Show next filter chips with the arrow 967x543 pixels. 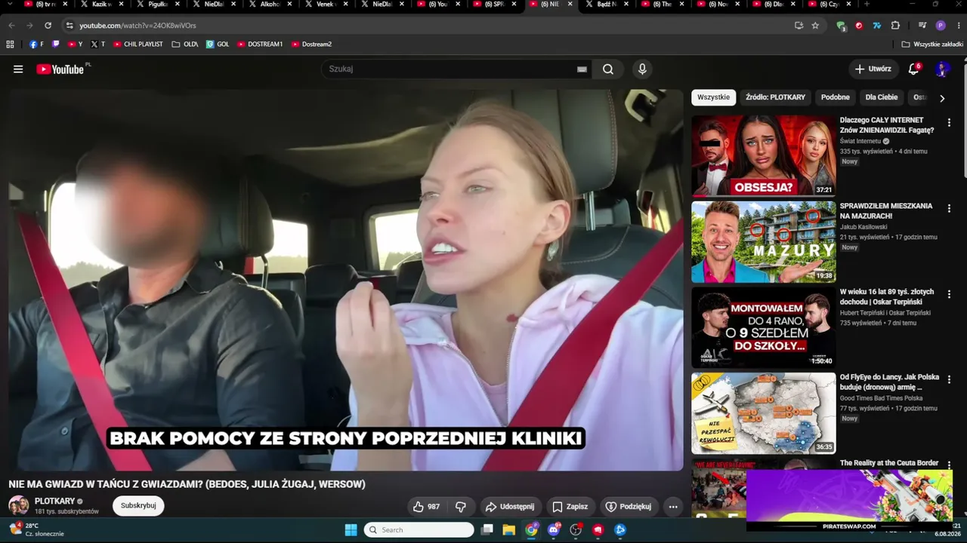pos(941,98)
